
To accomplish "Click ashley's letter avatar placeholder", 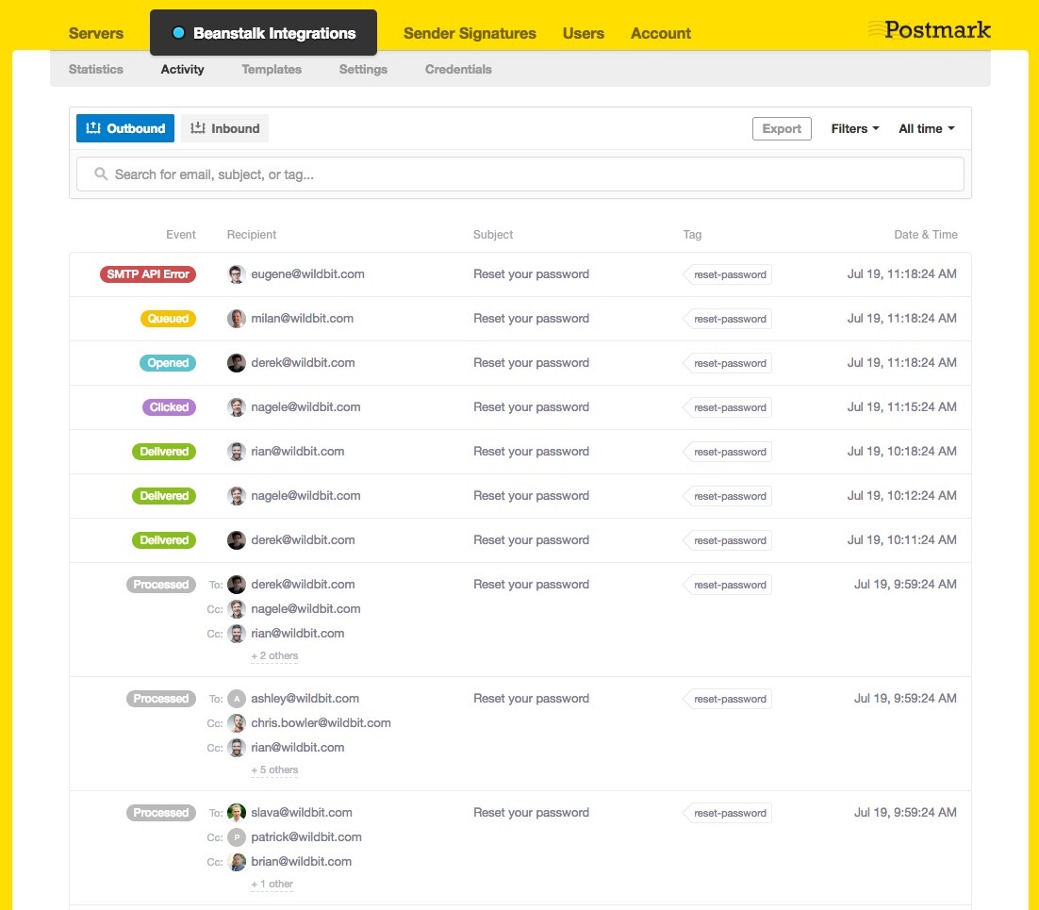I will 236,698.
